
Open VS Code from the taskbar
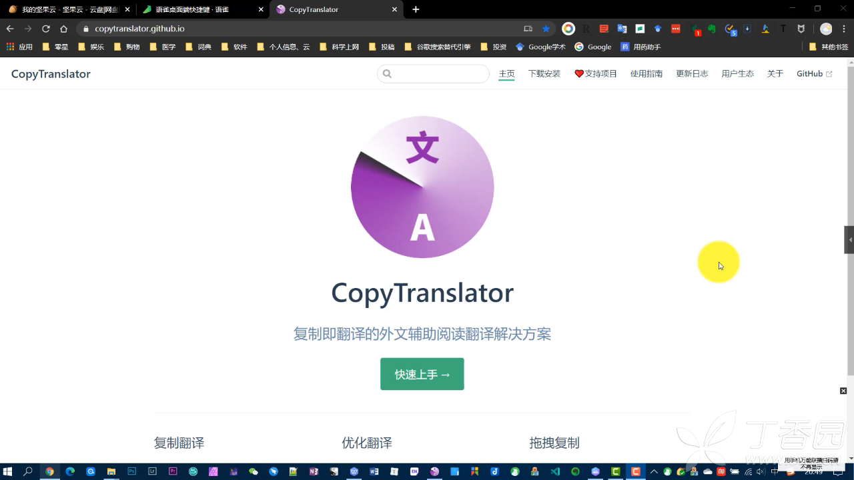[555, 471]
